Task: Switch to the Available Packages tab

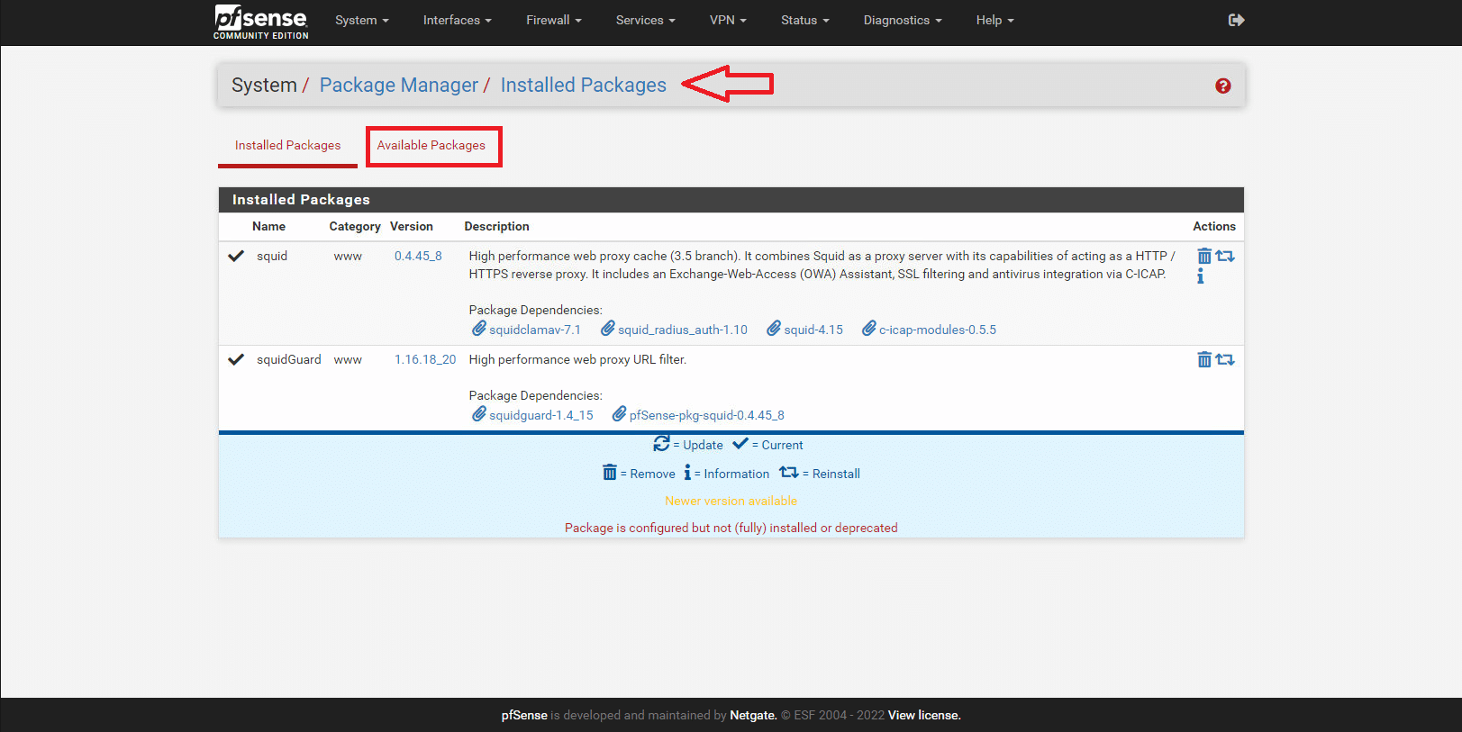Action: point(431,145)
